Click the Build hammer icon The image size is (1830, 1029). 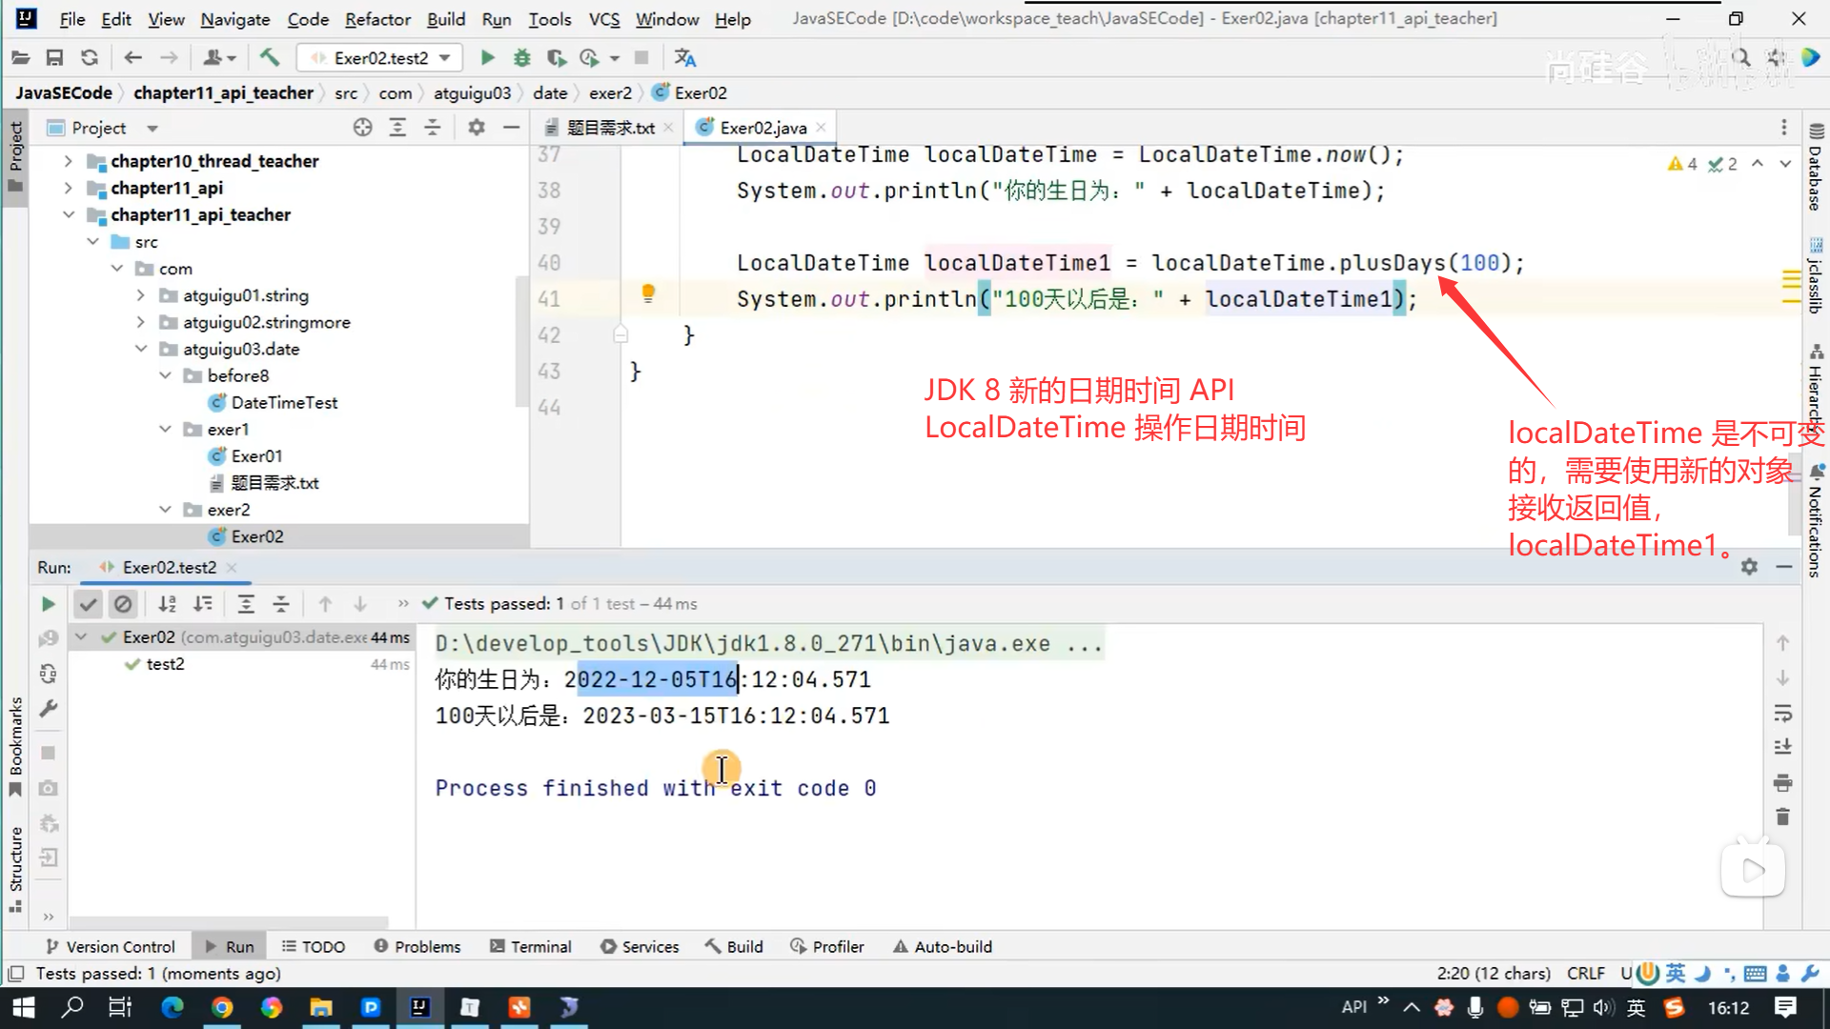[270, 58]
